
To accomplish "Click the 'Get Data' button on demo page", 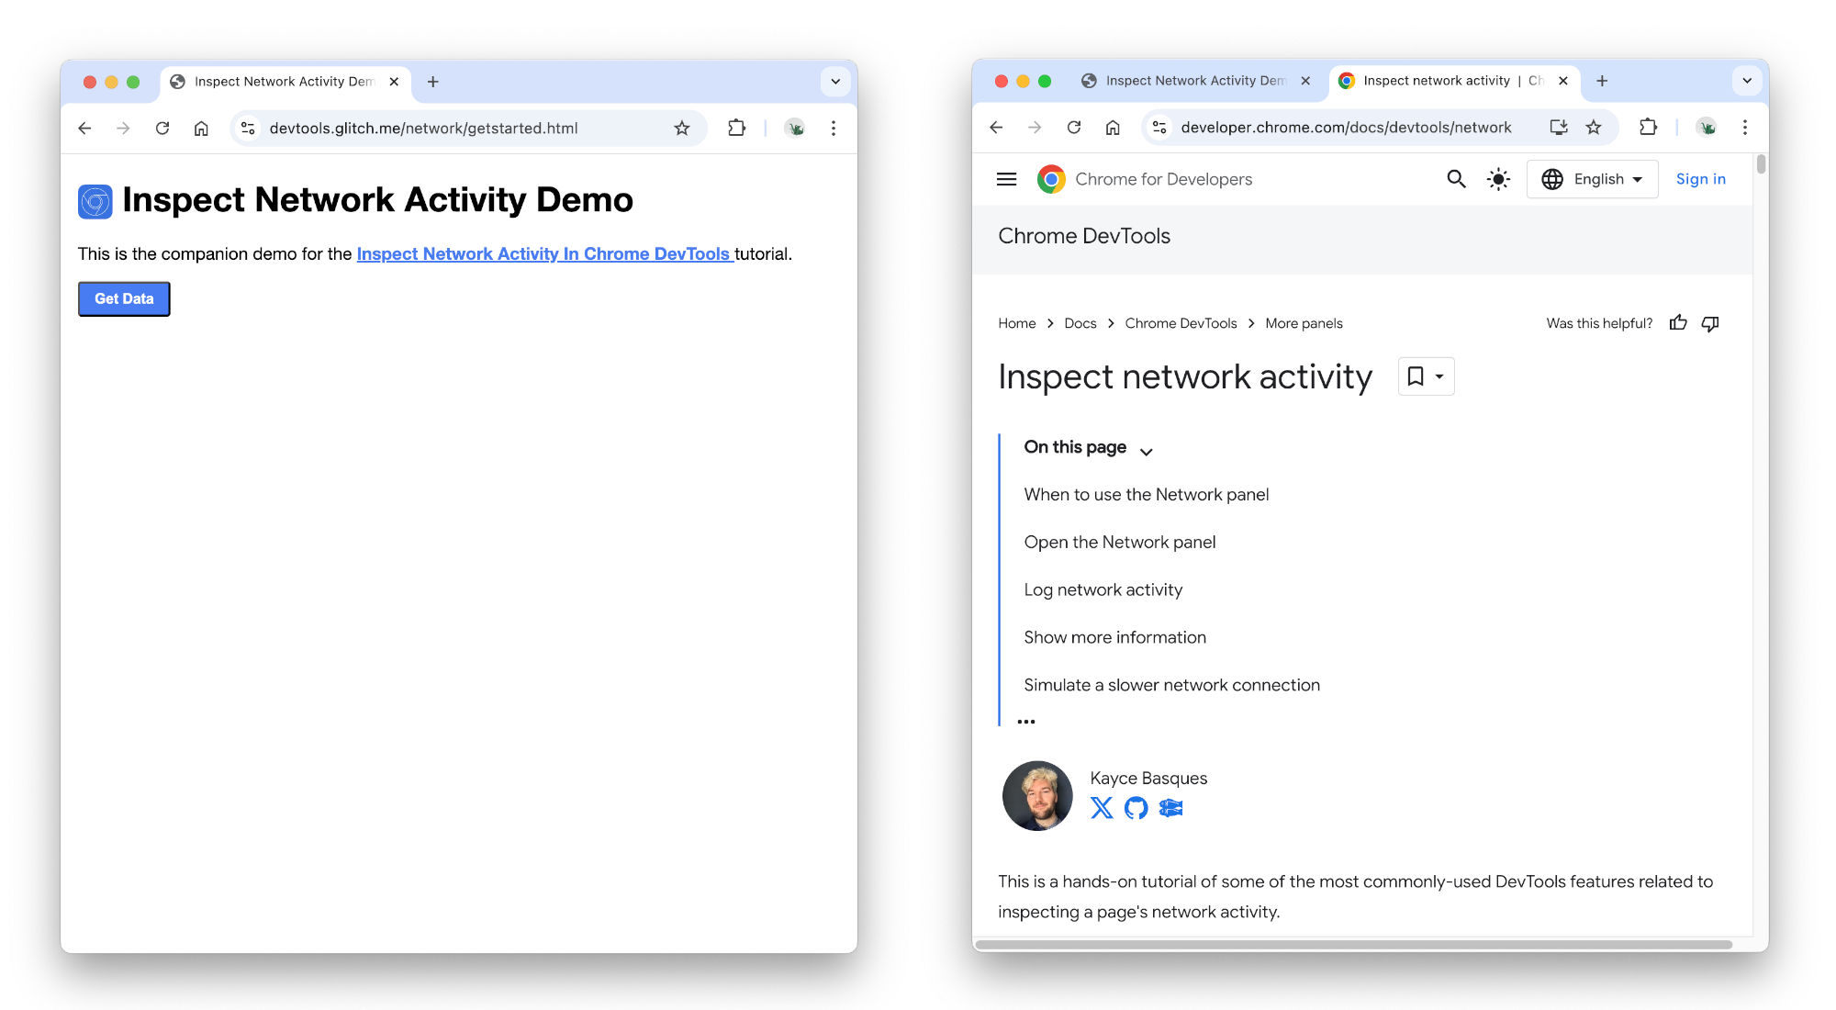I will tap(124, 298).
